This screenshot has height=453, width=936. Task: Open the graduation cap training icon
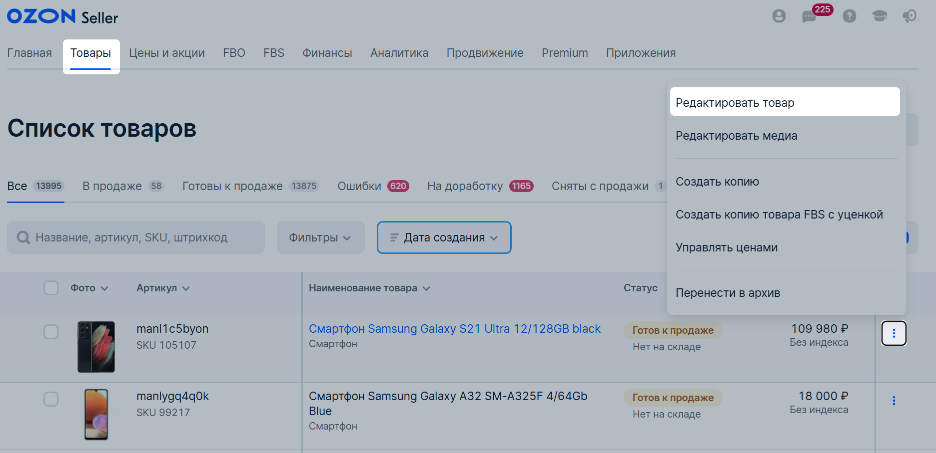[880, 16]
